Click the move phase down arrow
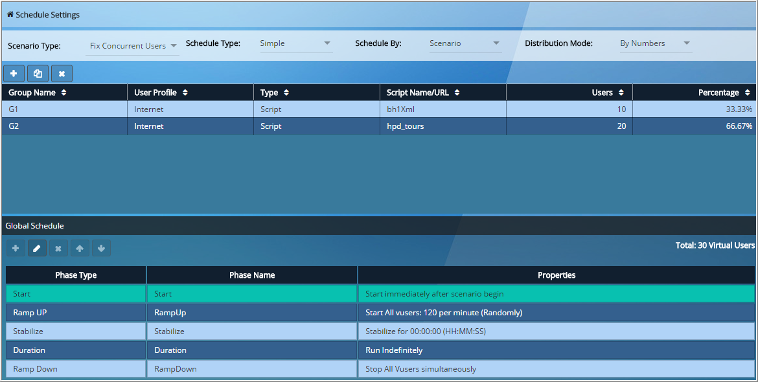The image size is (758, 382). [101, 248]
